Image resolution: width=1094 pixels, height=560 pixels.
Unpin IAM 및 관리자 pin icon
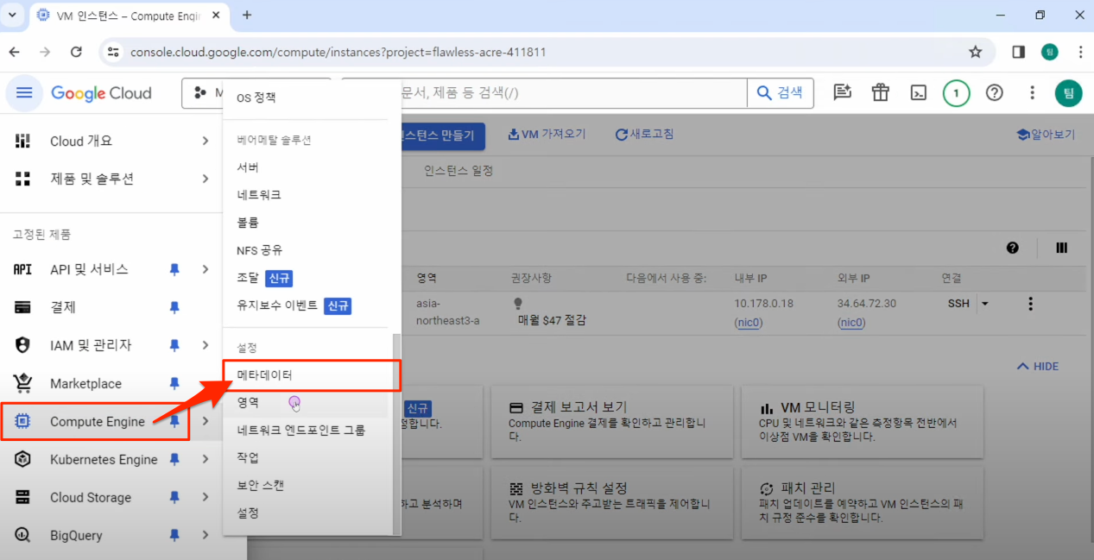point(174,345)
